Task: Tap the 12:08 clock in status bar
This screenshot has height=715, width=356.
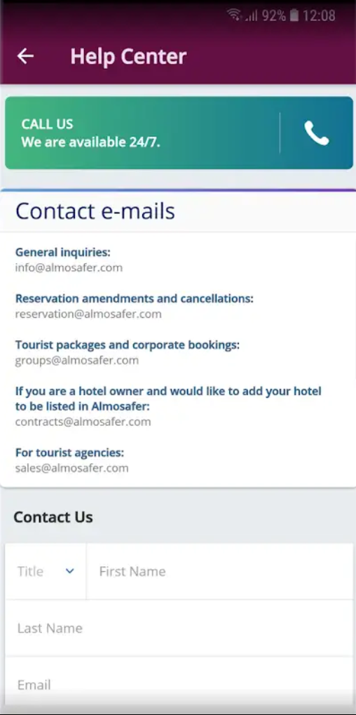Action: coord(319,16)
